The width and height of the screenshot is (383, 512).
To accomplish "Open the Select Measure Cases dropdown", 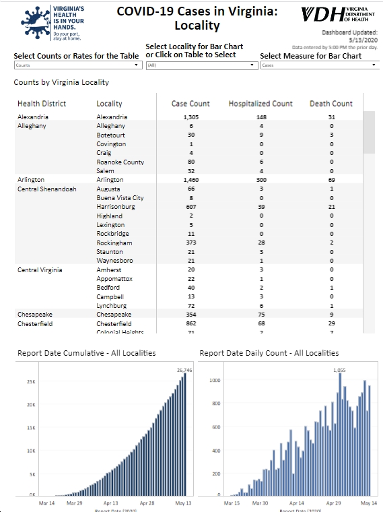I will pyautogui.click(x=320, y=65).
